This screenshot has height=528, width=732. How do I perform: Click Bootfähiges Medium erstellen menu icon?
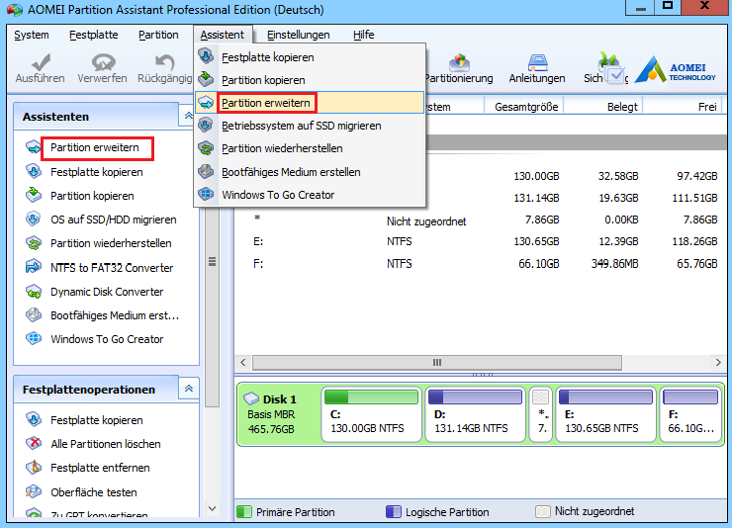pyautogui.click(x=206, y=171)
